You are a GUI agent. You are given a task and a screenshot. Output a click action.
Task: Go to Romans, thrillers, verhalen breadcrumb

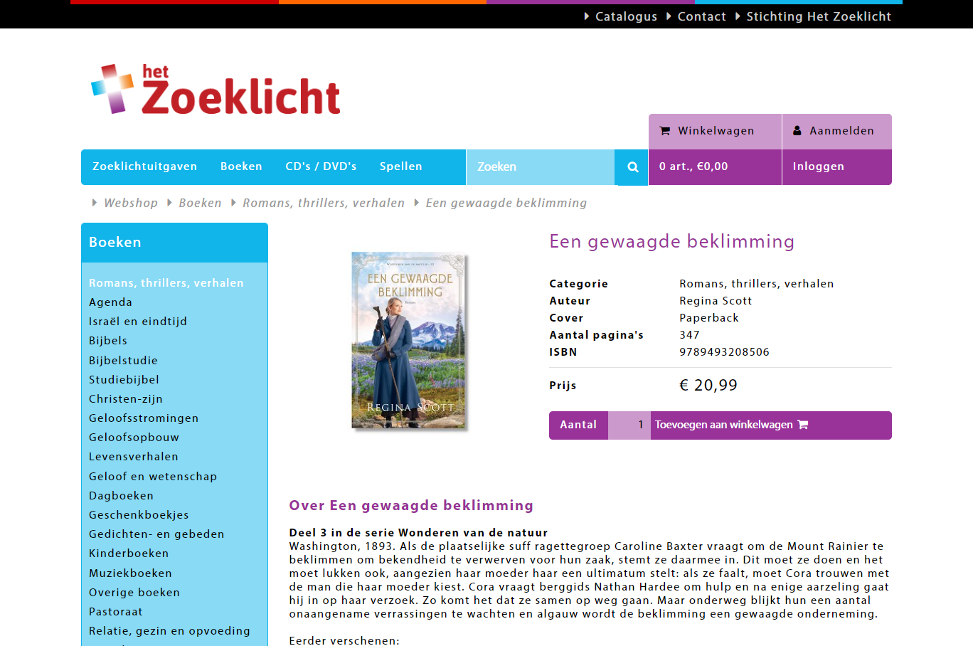coord(324,203)
